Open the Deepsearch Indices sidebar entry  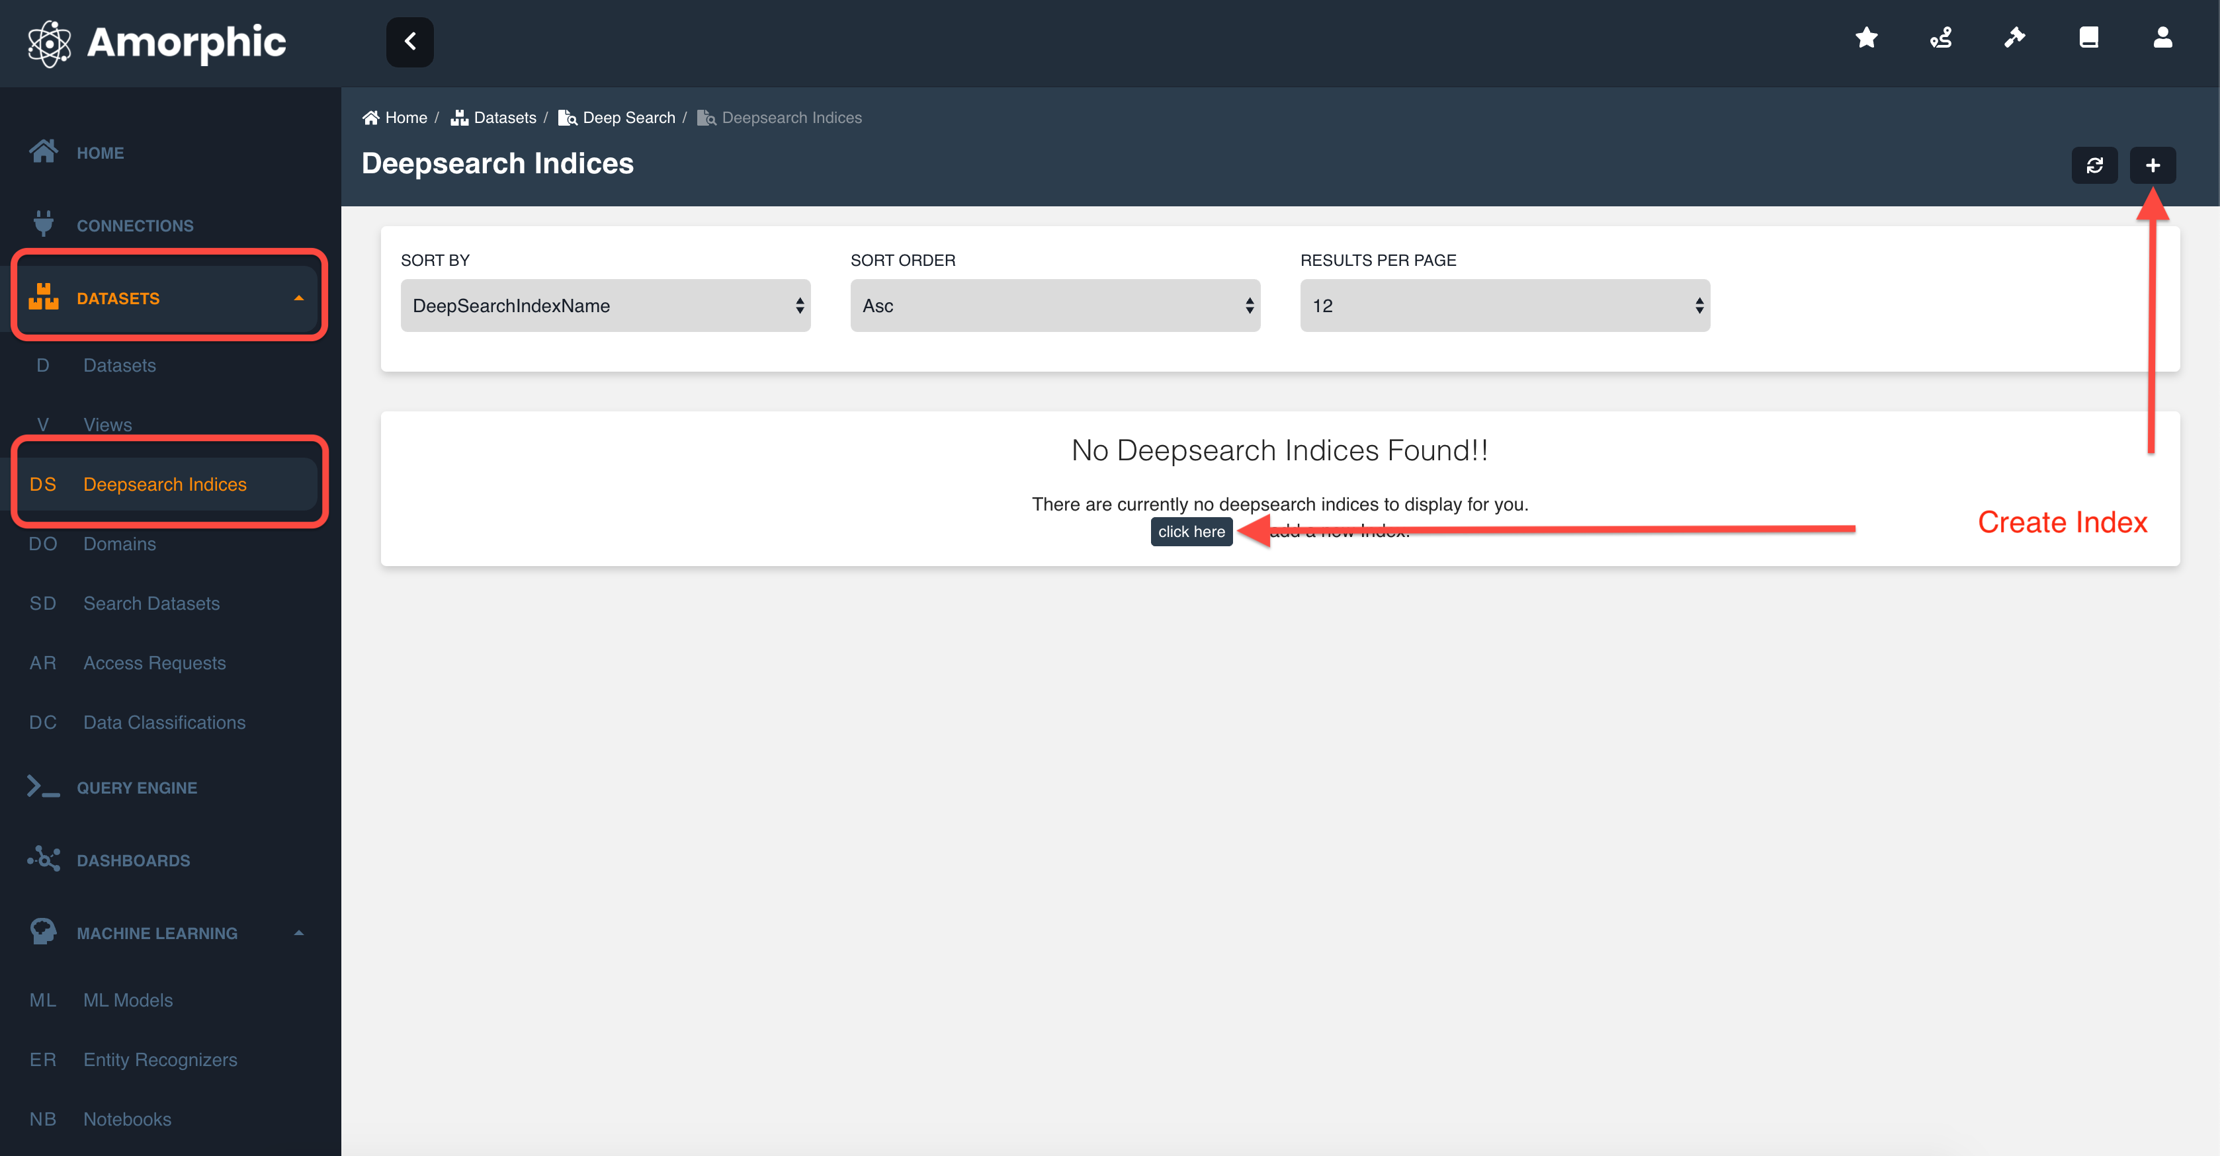[x=165, y=483]
